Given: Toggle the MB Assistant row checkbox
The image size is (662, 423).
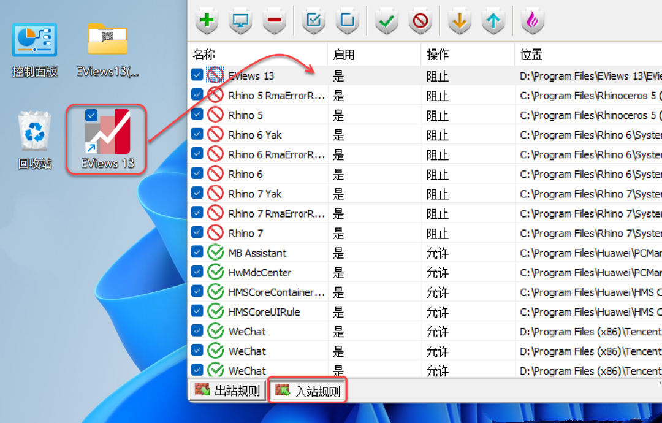Looking at the screenshot, I should [x=197, y=252].
